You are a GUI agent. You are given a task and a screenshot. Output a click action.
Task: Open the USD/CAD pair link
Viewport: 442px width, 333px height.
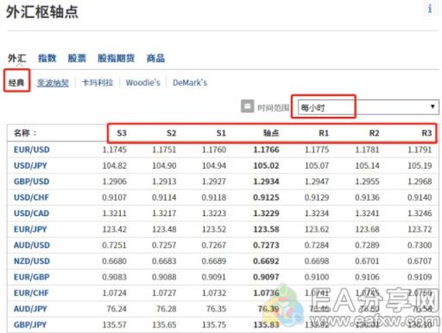[31, 214]
